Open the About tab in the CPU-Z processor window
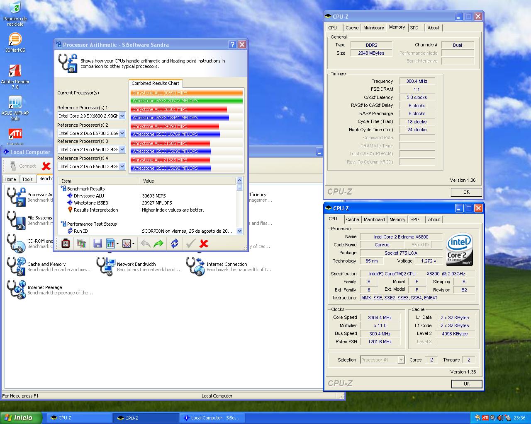This screenshot has width=531, height=424. pyautogui.click(x=434, y=219)
